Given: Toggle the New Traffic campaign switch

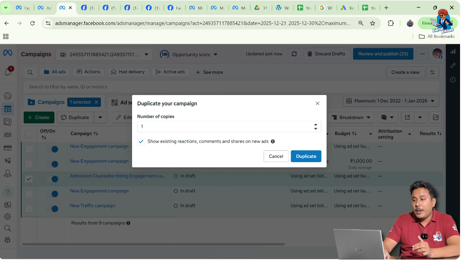Looking at the screenshot, I should coord(52,208).
